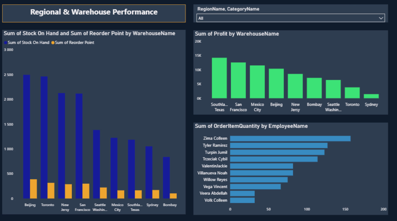Click the Sum of Stock On Hand legend swatch
The width and height of the screenshot is (397, 221).
click(6, 43)
